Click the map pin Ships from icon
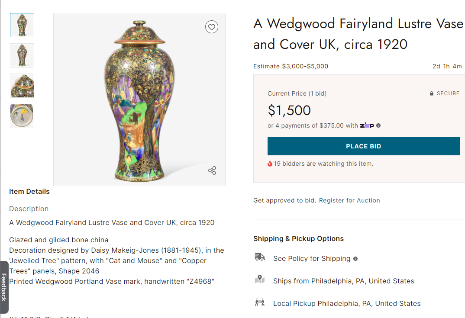This screenshot has height=318, width=465. point(260,280)
